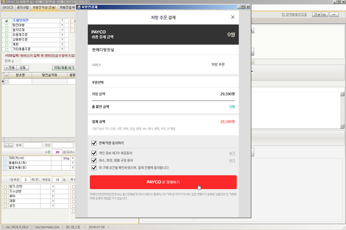Click the ? help icon for 조제및탕전
This screenshot has height=230, width=346.
click(62, 21)
